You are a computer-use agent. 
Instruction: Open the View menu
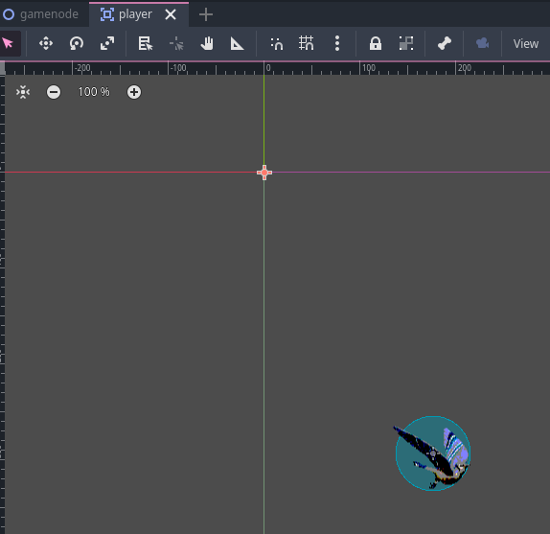point(526,43)
